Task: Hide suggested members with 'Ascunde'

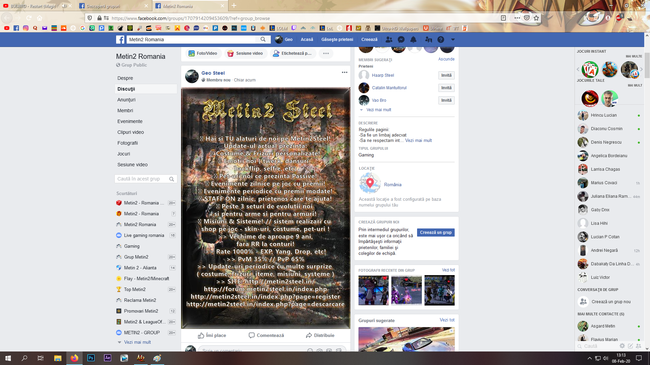Action: [x=446, y=59]
